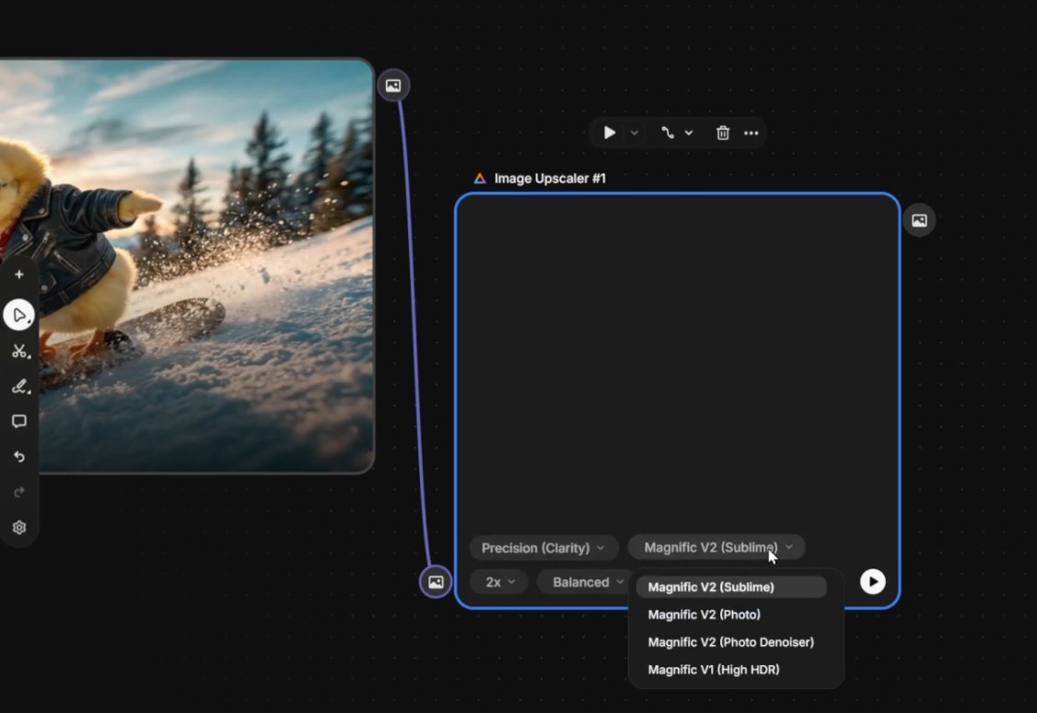
Task: Click the upscaler image input port
Action: (x=436, y=582)
